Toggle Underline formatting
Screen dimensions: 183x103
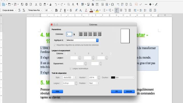tap(65, 10)
